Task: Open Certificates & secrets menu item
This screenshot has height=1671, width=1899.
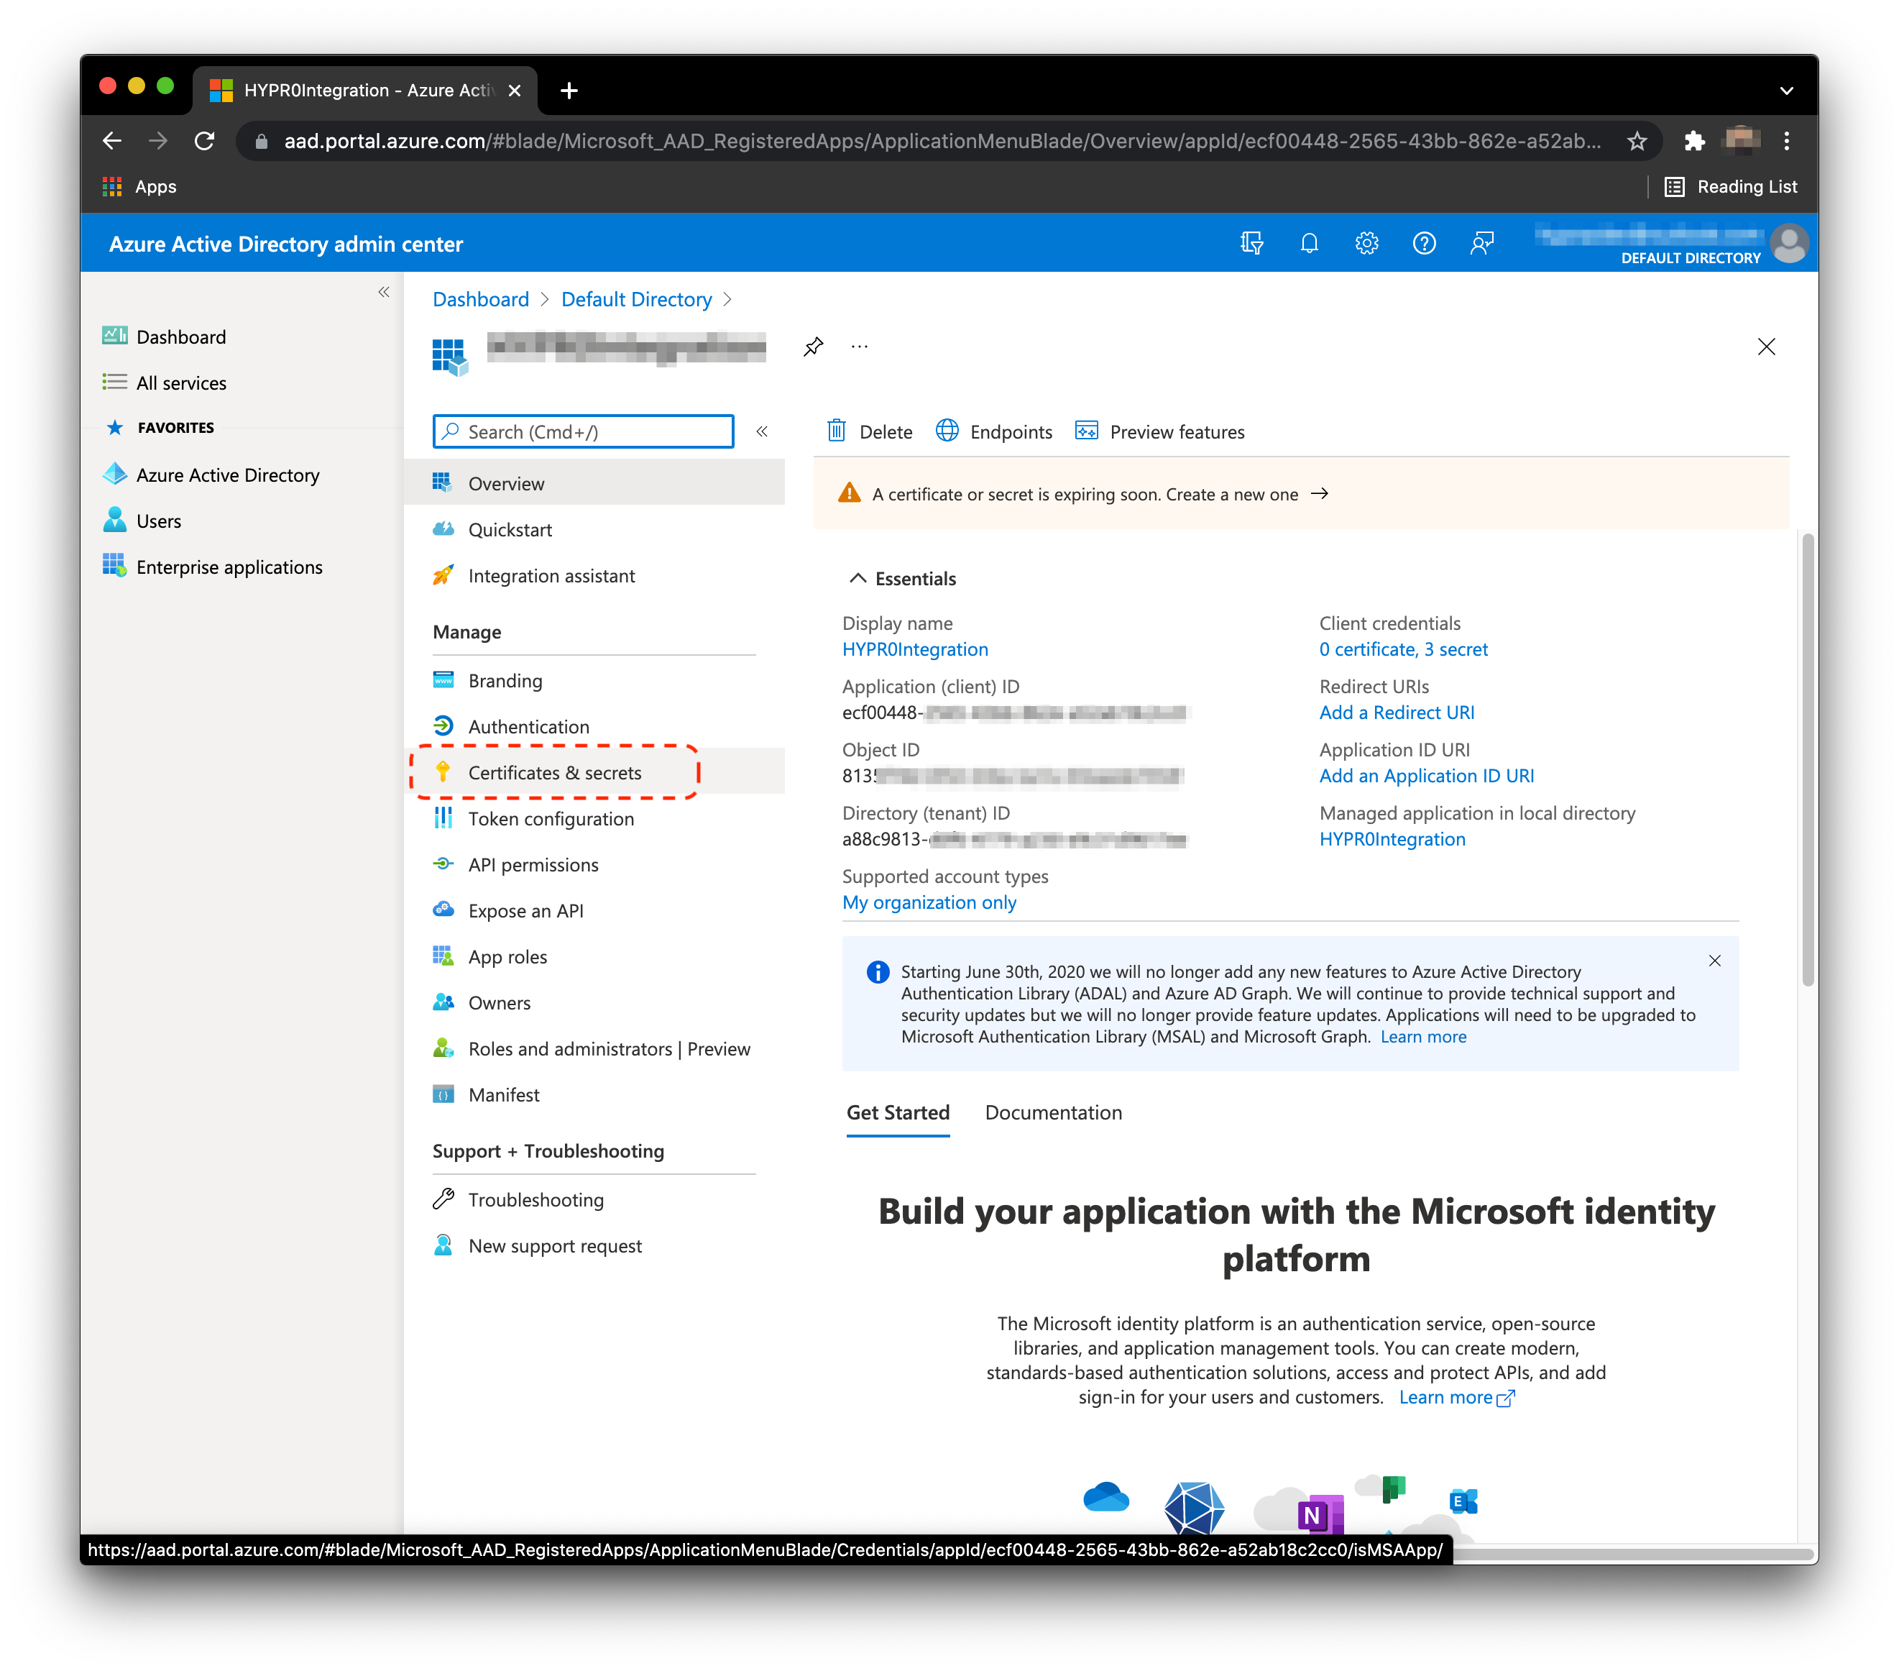Action: (x=555, y=772)
